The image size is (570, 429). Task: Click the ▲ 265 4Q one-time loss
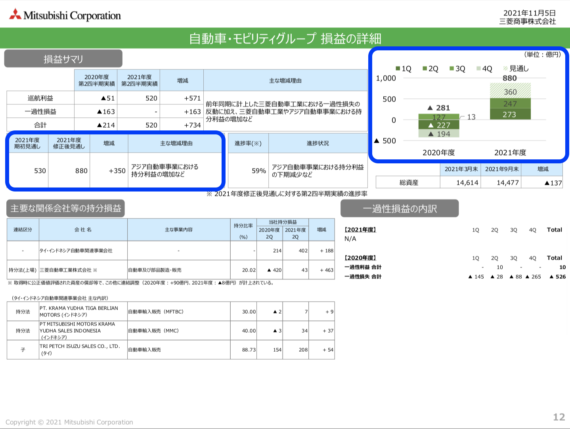(x=533, y=277)
